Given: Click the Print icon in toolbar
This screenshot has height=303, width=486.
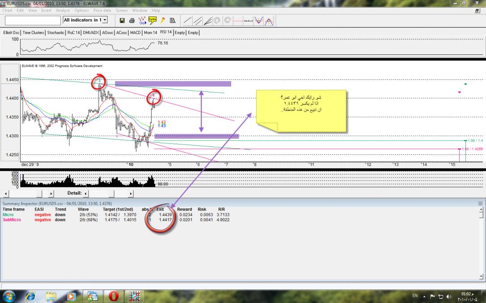Looking at the screenshot, I should point(132,21).
